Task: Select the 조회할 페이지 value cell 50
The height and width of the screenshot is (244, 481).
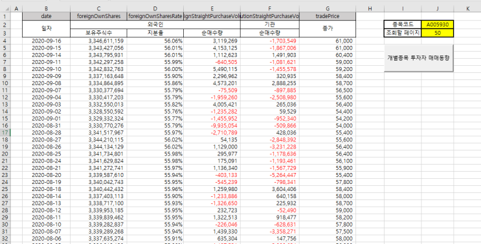Action: coord(437,33)
